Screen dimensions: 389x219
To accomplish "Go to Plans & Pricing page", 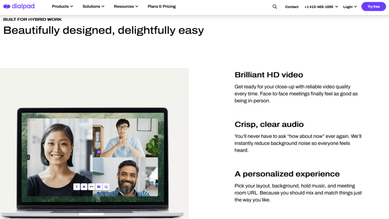I will click(161, 6).
